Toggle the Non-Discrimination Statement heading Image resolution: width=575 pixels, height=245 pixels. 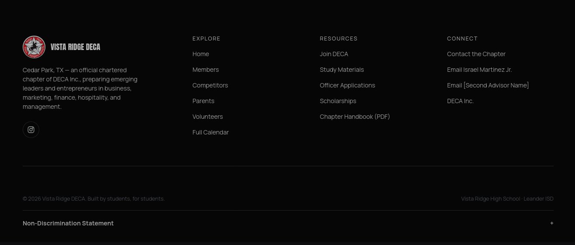(68, 223)
